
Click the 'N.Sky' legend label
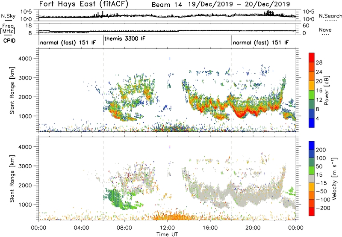tap(8, 16)
